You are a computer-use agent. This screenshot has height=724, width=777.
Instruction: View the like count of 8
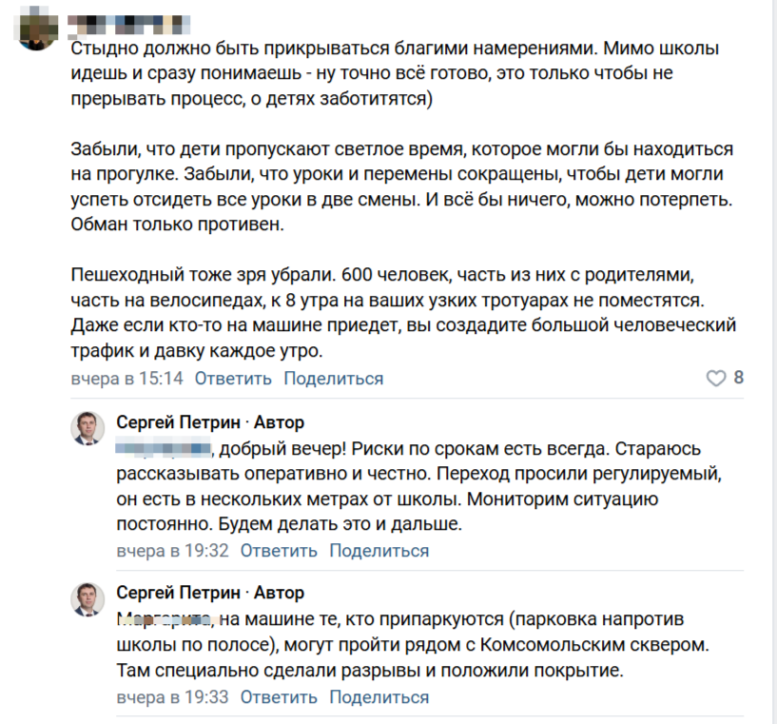738,379
